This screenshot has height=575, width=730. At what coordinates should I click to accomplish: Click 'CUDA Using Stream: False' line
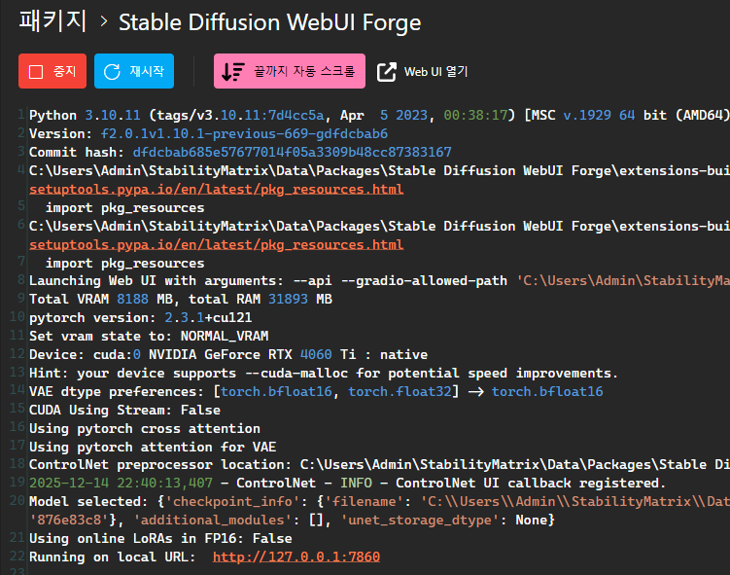pyautogui.click(x=124, y=410)
